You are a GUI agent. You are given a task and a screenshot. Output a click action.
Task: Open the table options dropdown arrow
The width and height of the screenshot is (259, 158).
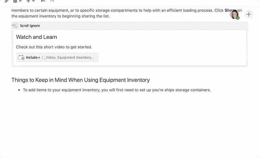pos(20,1)
